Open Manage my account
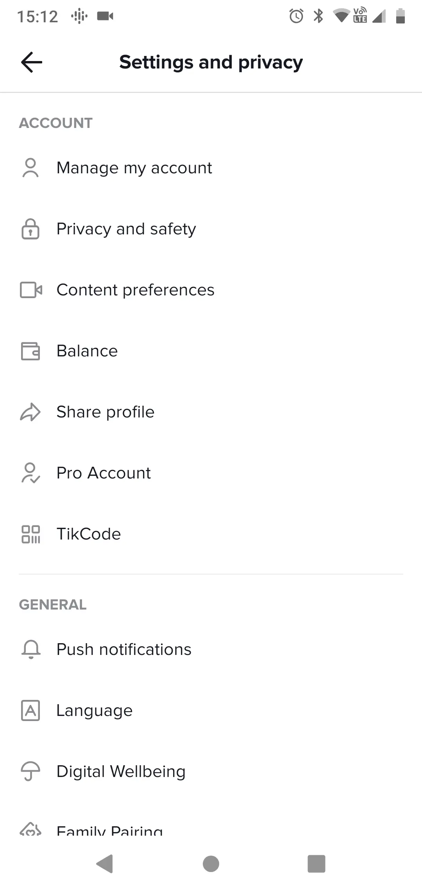Viewport: 422px width, 892px height. click(x=134, y=168)
